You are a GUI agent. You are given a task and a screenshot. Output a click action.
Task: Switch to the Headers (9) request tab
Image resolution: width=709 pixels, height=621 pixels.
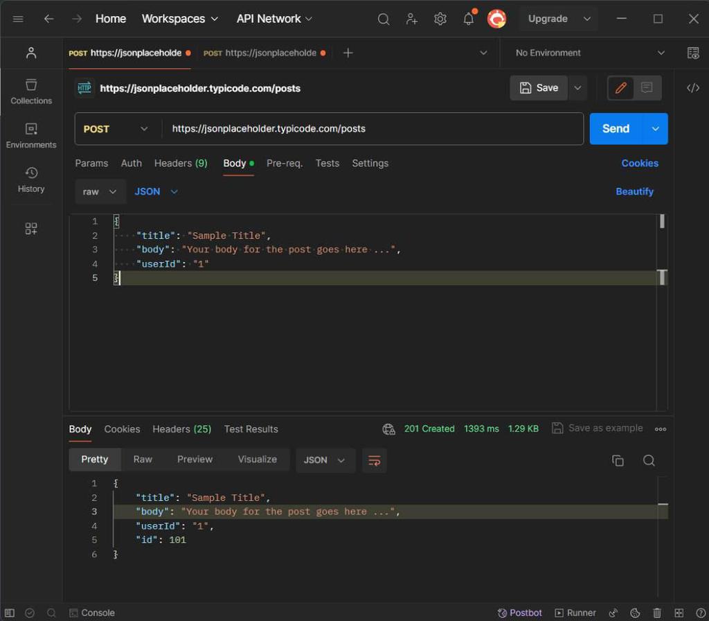click(180, 164)
